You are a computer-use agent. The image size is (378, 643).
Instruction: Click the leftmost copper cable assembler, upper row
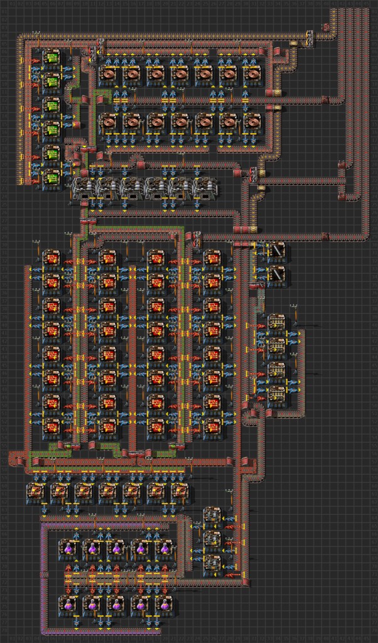[109, 75]
